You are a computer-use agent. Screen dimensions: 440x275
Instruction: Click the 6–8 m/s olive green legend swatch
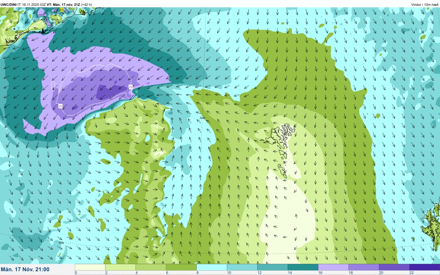click(x=181, y=267)
